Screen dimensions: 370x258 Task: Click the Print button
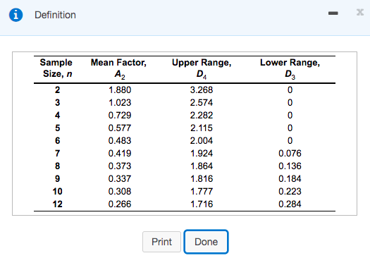coord(161,242)
